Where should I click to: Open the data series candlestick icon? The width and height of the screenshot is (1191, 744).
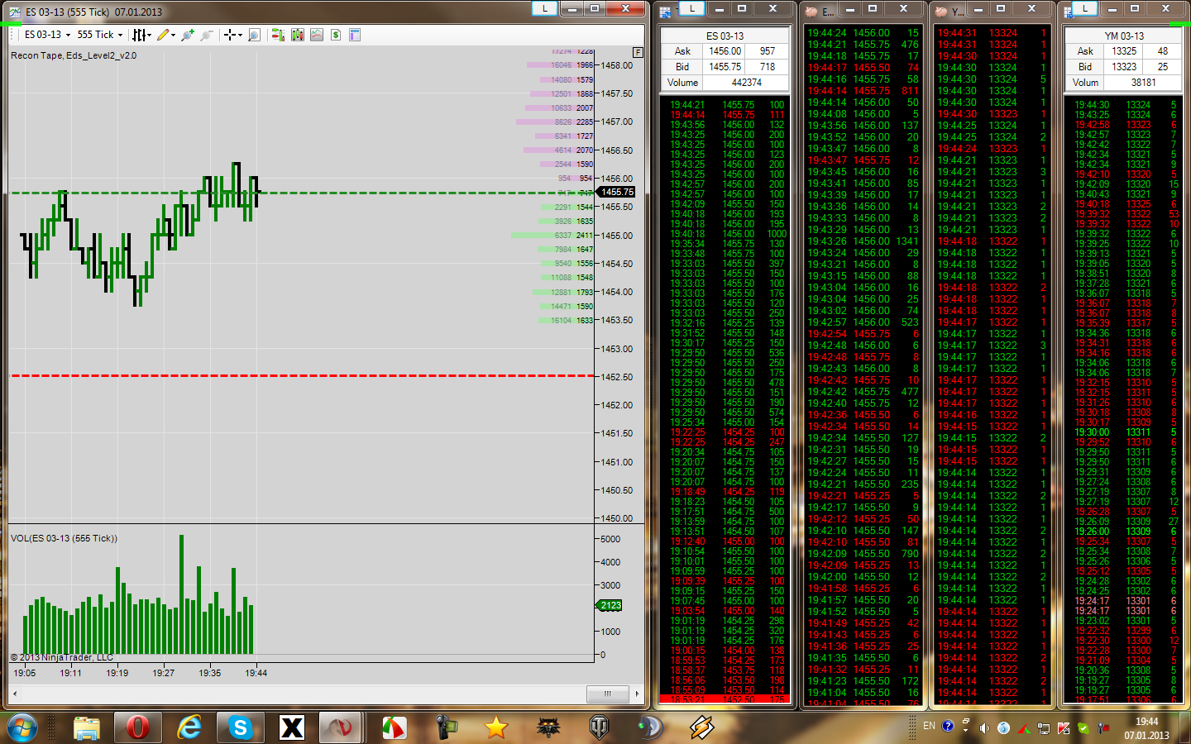[x=298, y=35]
